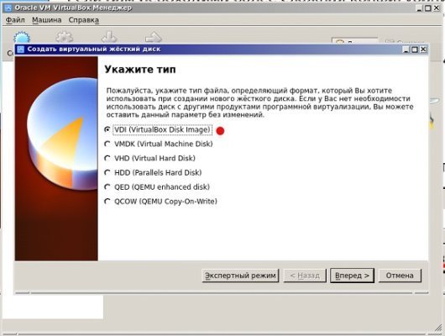Viewport: 445px width, 336px height.
Task: Open the Машина menu
Action: click(46, 20)
